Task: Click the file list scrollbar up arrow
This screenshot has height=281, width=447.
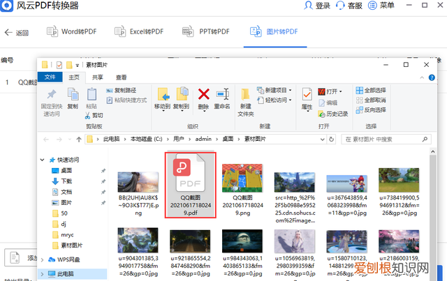Action: coord(433,152)
